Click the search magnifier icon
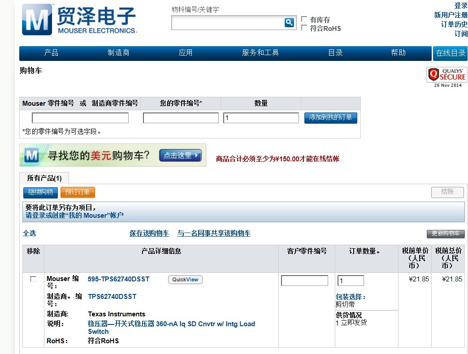The image size is (468, 354). point(289,22)
